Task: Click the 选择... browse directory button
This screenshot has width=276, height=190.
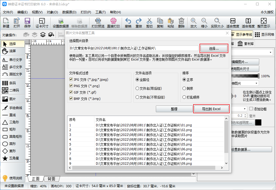Action: [x=214, y=48]
